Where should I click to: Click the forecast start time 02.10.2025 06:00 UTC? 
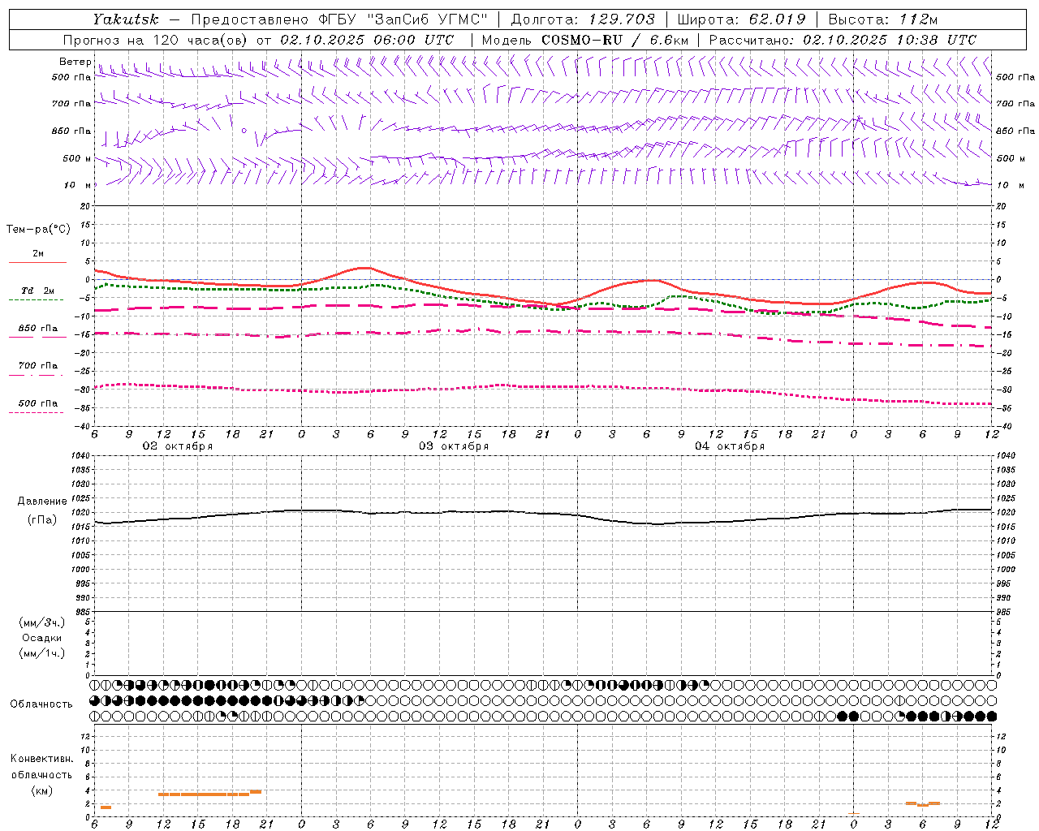point(367,40)
